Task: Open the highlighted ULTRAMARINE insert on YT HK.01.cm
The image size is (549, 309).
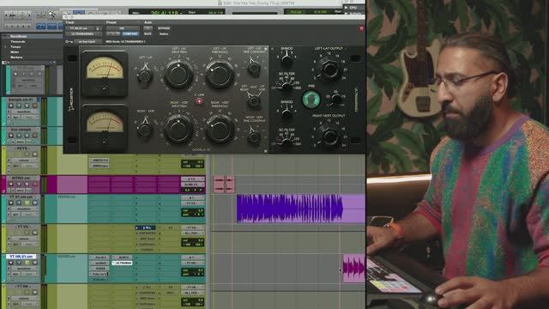Action: pos(122,263)
